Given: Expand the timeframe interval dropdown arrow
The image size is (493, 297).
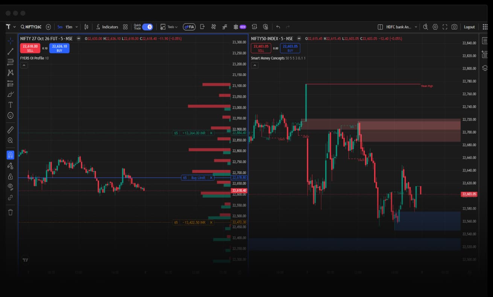Looking at the screenshot, I should coord(77,27).
